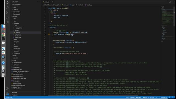Switch to the main.js editor tab
Screen dimensions: 176x99
47,2
